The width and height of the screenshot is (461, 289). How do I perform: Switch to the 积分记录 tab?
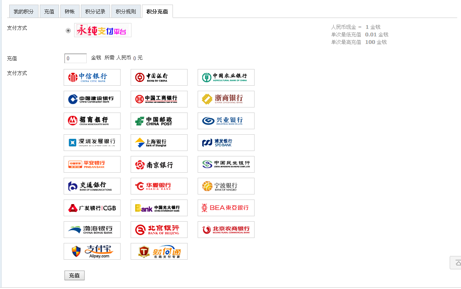pyautogui.click(x=95, y=11)
